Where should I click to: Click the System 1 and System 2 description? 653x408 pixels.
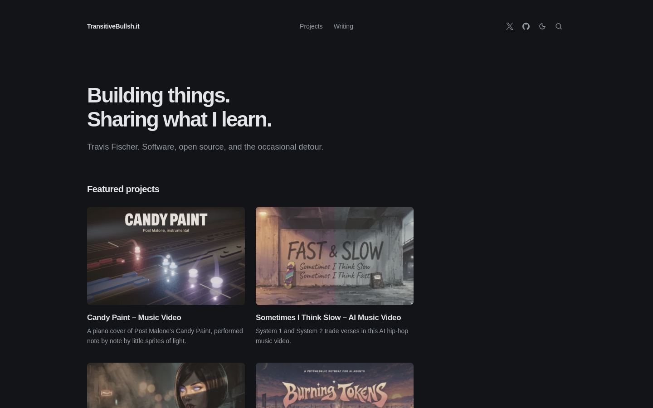(x=332, y=336)
